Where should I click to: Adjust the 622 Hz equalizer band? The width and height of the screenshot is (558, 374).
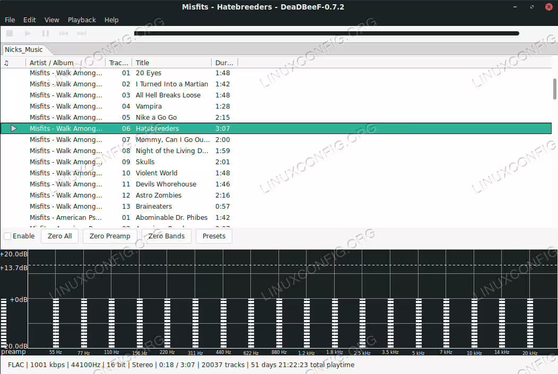coord(251,323)
